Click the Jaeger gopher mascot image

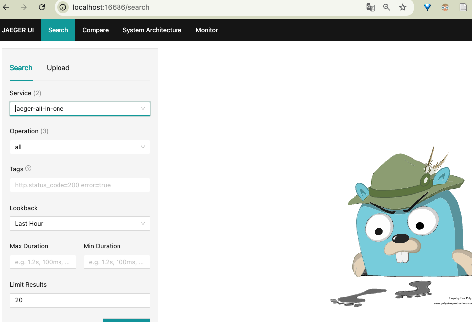pos(401,226)
